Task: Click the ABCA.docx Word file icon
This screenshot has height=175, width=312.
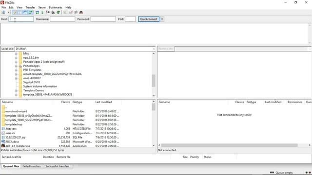Action: 3,141
